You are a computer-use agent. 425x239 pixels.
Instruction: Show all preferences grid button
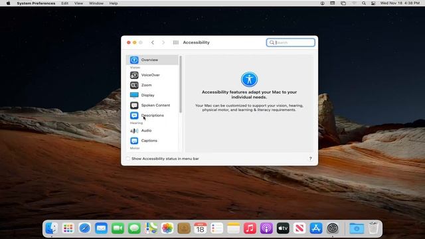tap(175, 42)
